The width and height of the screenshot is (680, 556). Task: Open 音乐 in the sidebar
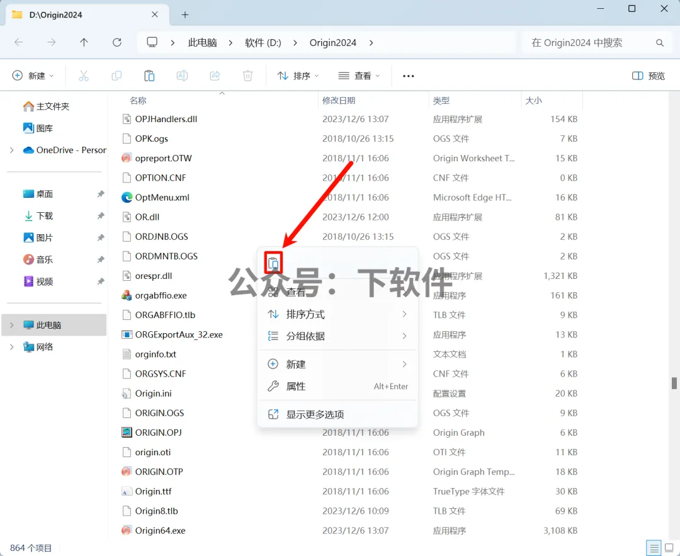38,259
